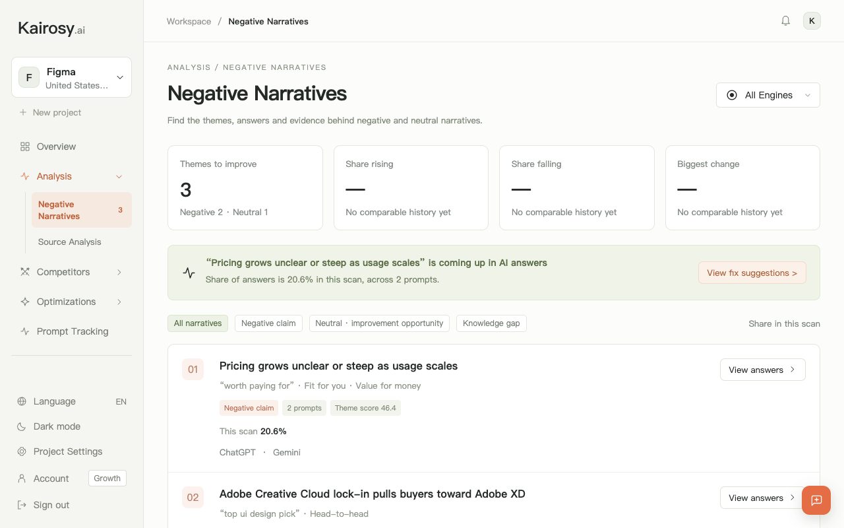
Task: Open the Figma project switcher dropdown
Action: pos(71,77)
